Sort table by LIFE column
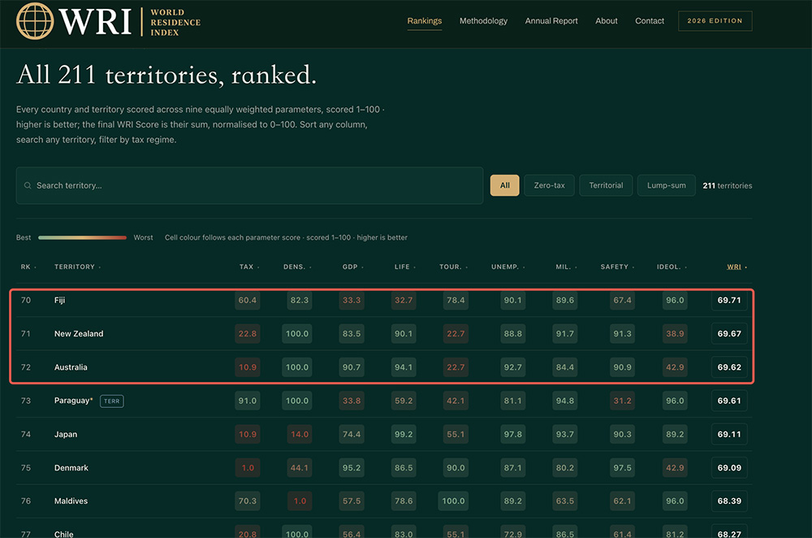 pyautogui.click(x=405, y=267)
